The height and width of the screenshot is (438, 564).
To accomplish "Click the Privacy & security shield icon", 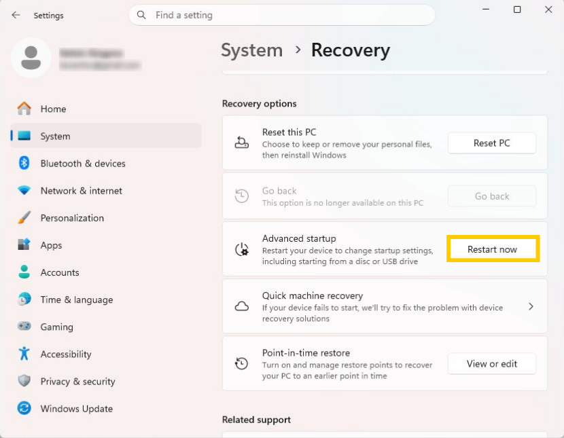I will coord(24,381).
